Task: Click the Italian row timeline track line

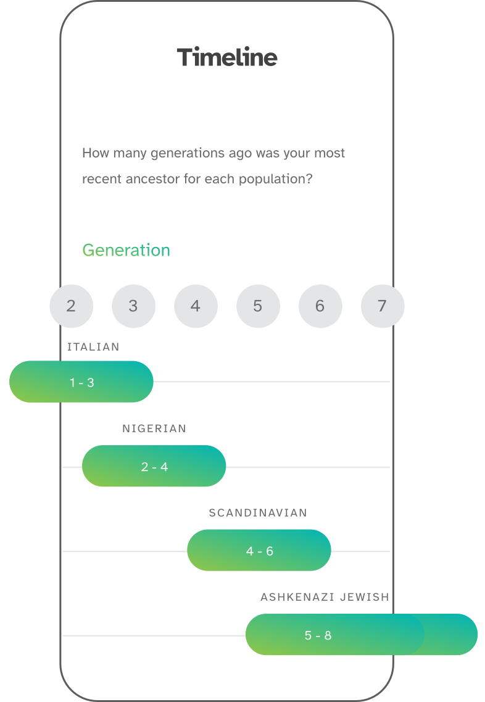Action: pos(272,382)
